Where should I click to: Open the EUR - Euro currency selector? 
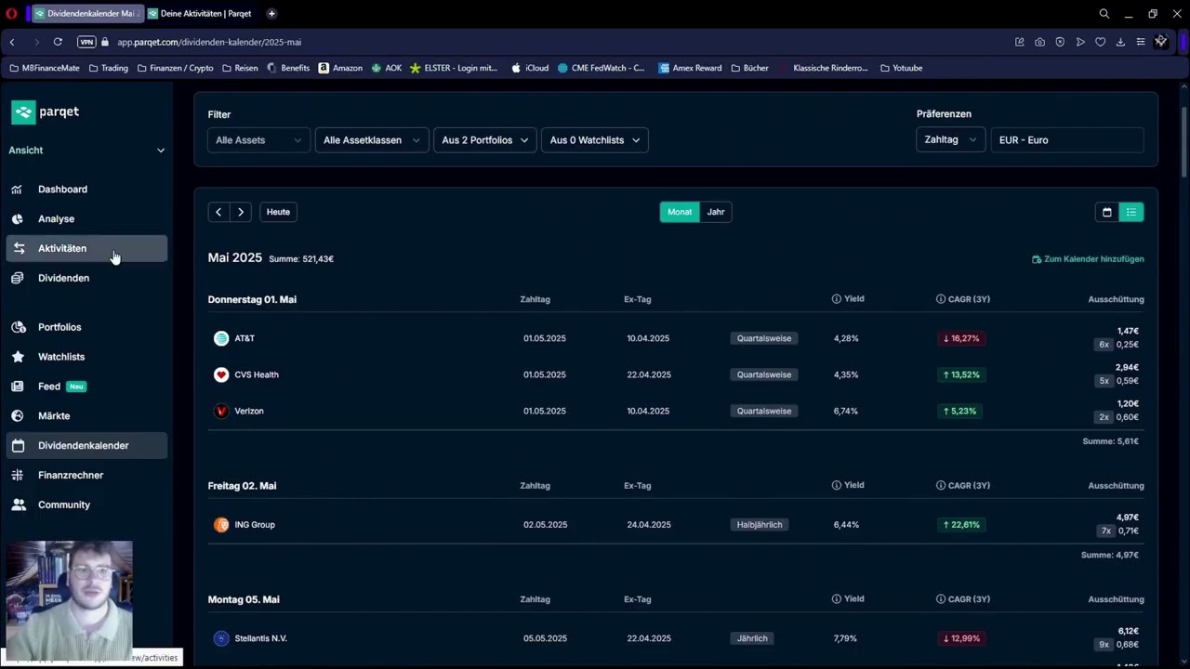tap(1067, 140)
